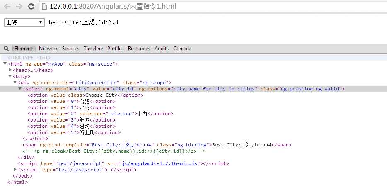Image resolution: width=387 pixels, height=190 pixels.
Task: Select the closing </html> tag line
Action: coord(17,183)
